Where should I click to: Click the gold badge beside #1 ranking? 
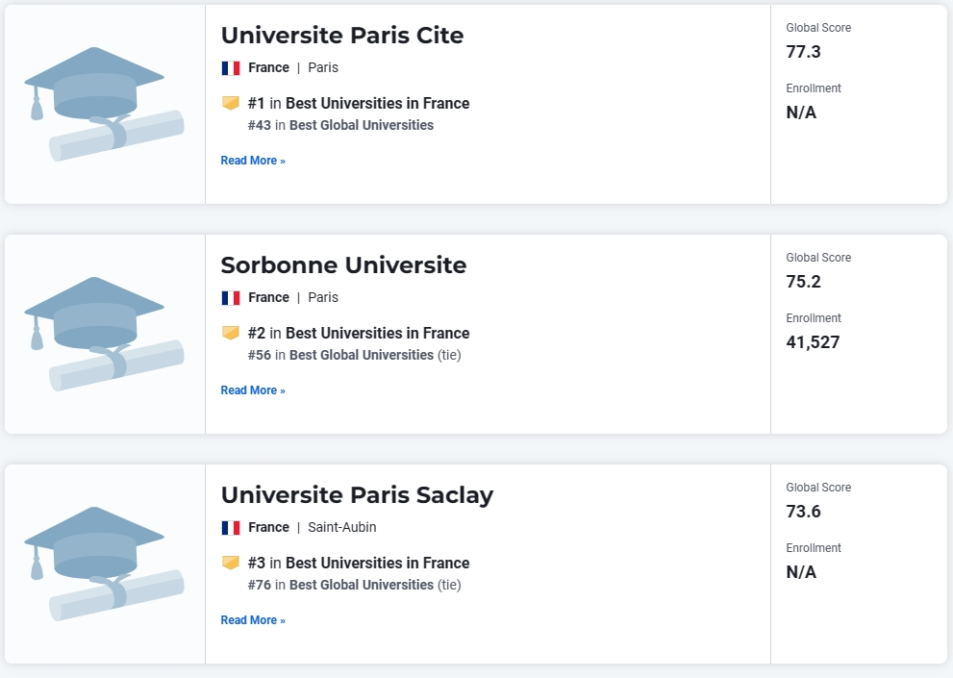coord(231,103)
